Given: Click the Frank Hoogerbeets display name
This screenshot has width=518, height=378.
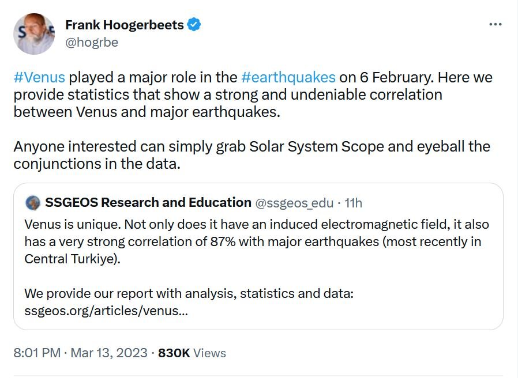Looking at the screenshot, I should point(125,25).
